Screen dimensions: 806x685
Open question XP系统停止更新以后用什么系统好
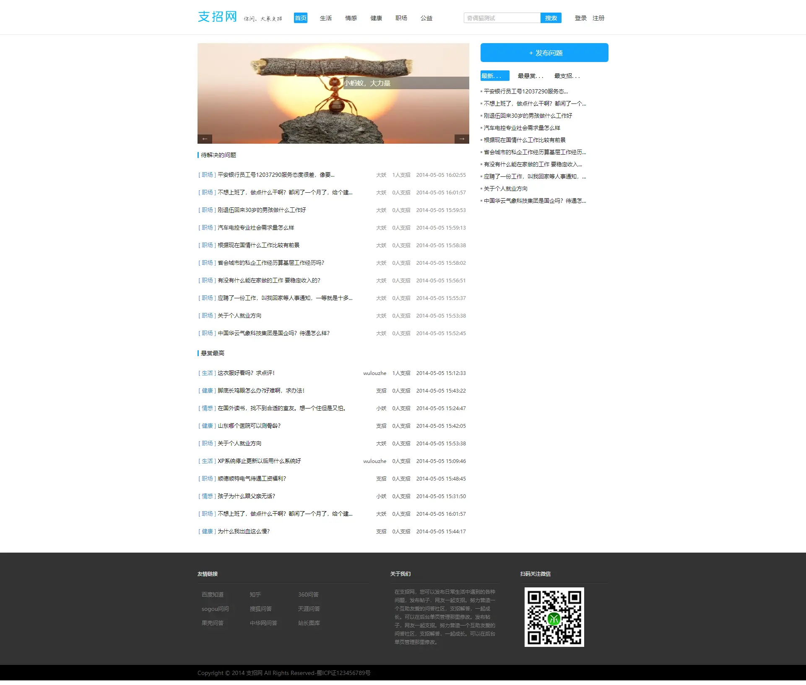coord(259,461)
